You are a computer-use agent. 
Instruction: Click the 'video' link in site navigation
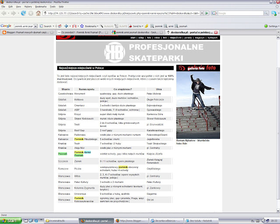click(157, 38)
